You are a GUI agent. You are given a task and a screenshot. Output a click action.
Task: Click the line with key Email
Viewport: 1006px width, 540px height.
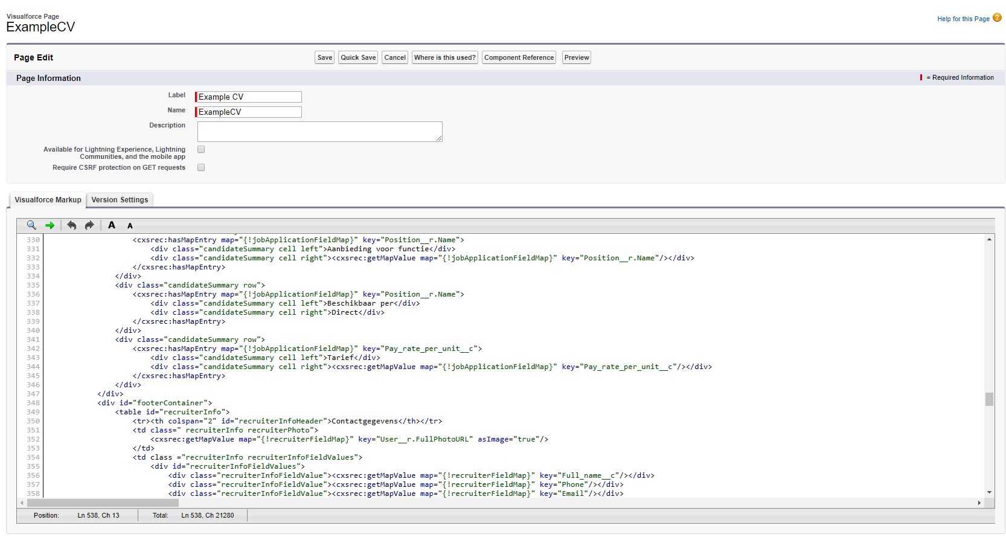tap(396, 493)
